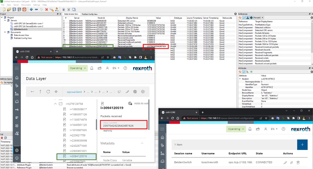The height and width of the screenshot is (169, 313).
Task: Click the Display Name column header
Action: pyautogui.click(x=132, y=18)
